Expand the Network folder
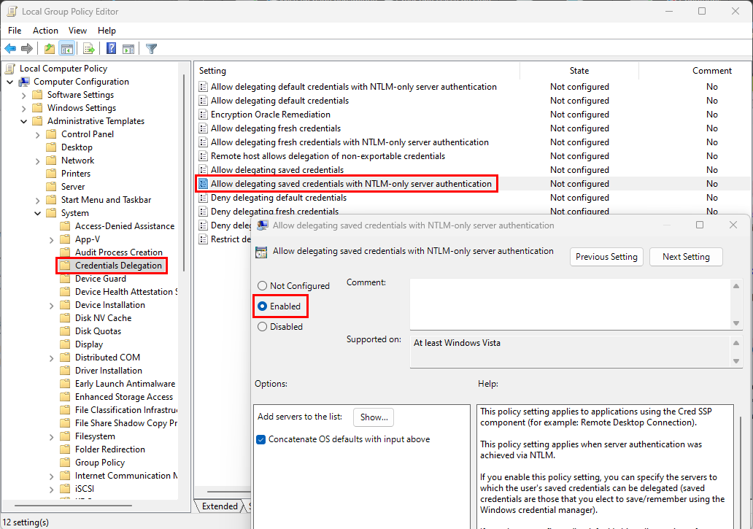Image resolution: width=753 pixels, height=529 pixels. point(37,161)
